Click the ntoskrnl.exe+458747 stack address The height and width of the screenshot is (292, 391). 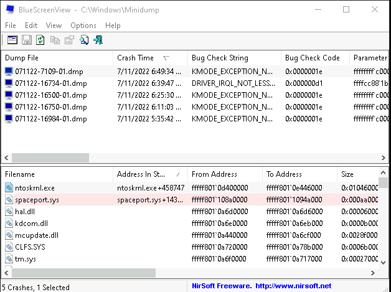point(151,188)
